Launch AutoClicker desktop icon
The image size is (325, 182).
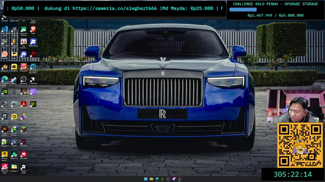tap(14, 93)
